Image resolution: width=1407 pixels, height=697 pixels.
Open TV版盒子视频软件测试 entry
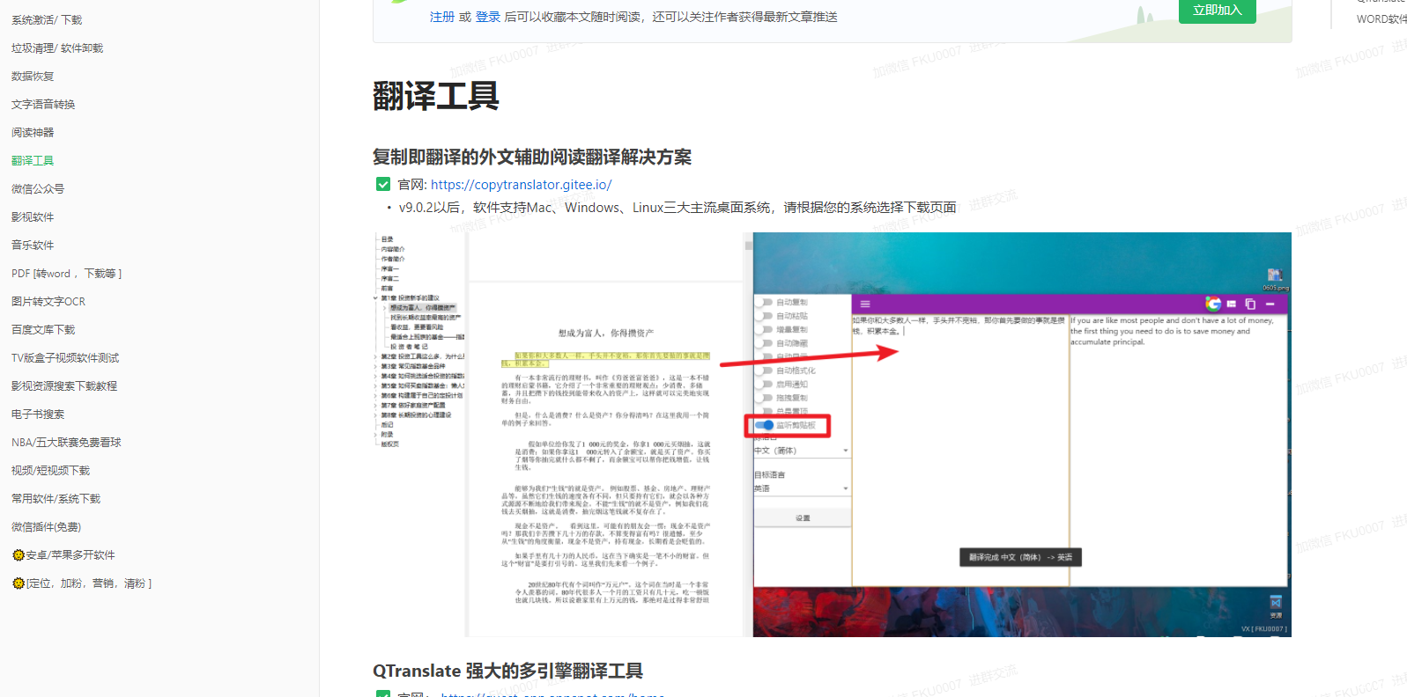pyautogui.click(x=65, y=357)
